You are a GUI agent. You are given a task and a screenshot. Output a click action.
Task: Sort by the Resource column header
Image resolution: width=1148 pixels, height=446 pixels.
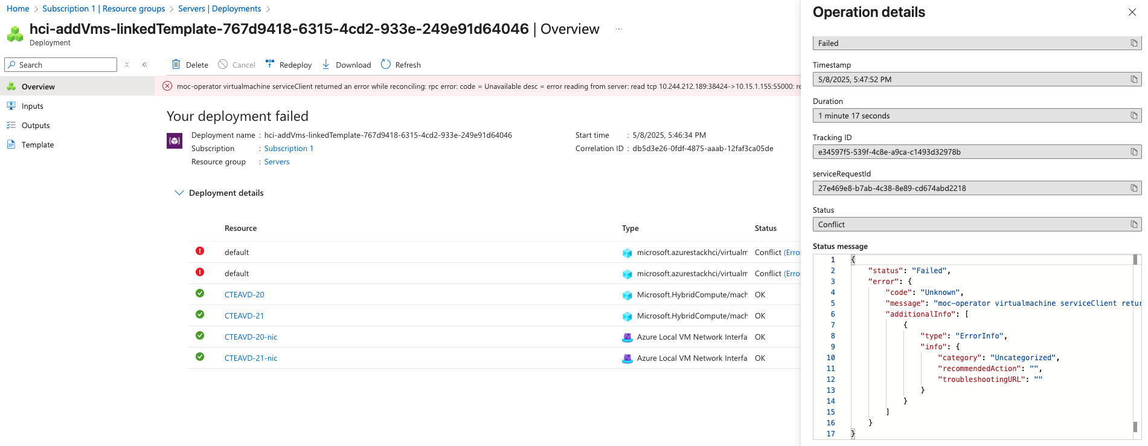pyautogui.click(x=240, y=228)
